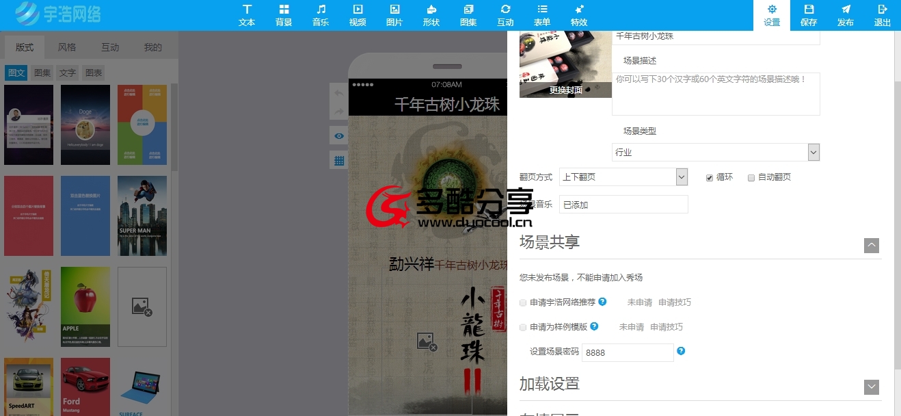This screenshot has width=901, height=416.
Task: Enable the 自动翻页 checkbox
Action: [x=751, y=178]
